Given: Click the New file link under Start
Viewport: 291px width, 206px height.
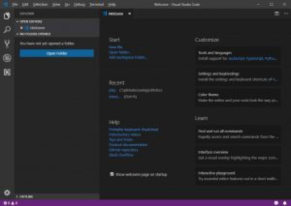Looking at the screenshot, I should pos(115,47).
